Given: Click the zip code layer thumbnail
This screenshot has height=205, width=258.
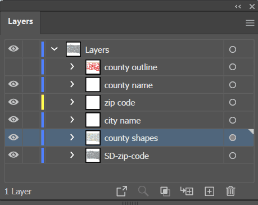Looking at the screenshot, I should coord(93,102).
